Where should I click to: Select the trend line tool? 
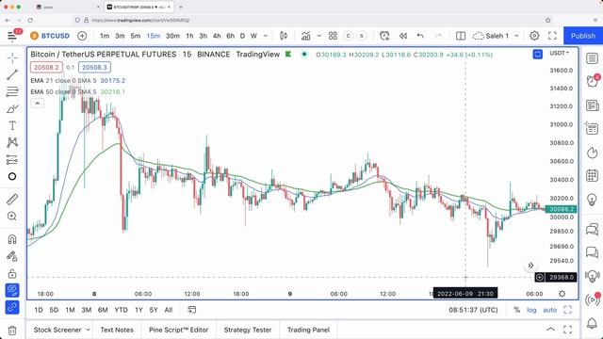coord(12,74)
